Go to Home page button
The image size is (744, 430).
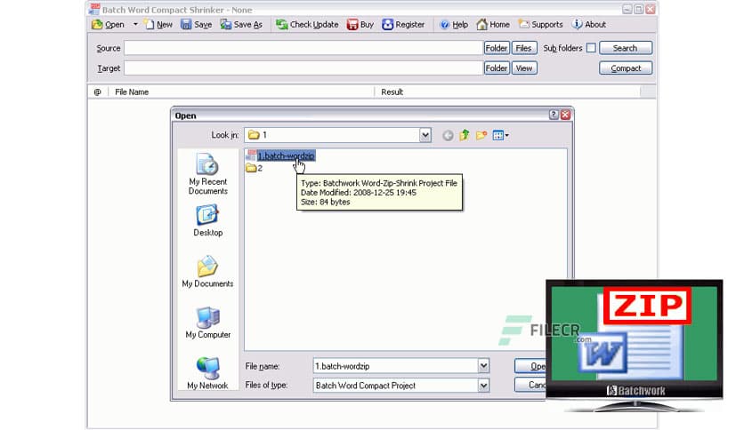(493, 25)
